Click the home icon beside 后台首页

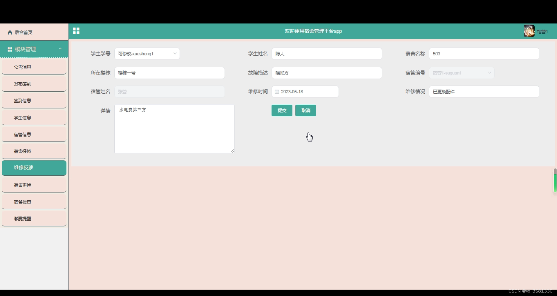coord(10,32)
